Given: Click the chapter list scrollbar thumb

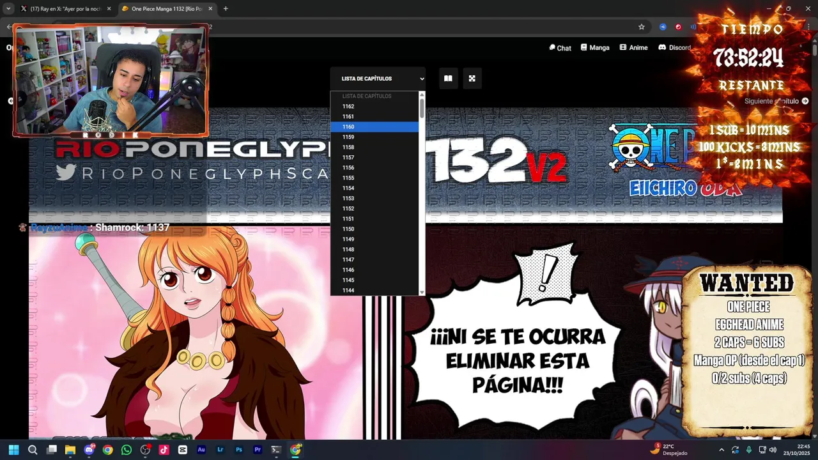Looking at the screenshot, I should [422, 107].
